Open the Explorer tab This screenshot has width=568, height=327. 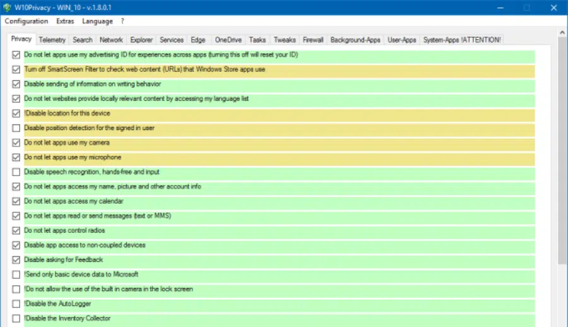click(141, 40)
